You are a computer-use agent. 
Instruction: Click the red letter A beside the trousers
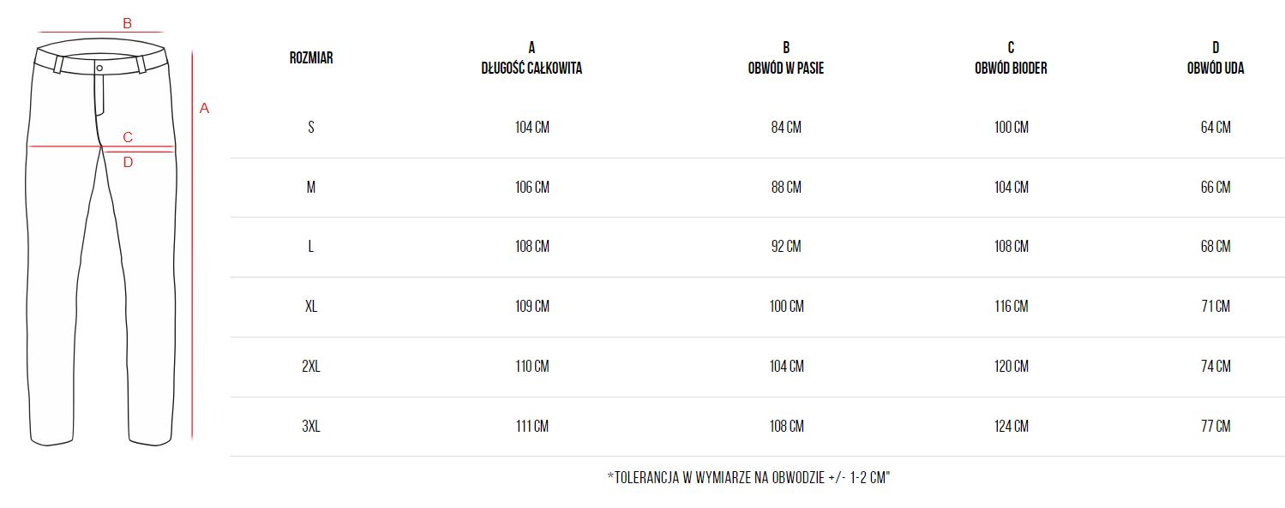click(204, 109)
